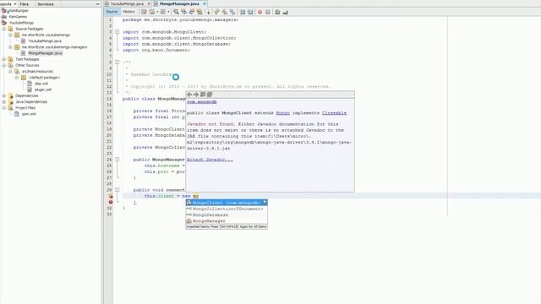Expand the Java Dependencies tree node
This screenshot has width=541, height=304.
4,101
